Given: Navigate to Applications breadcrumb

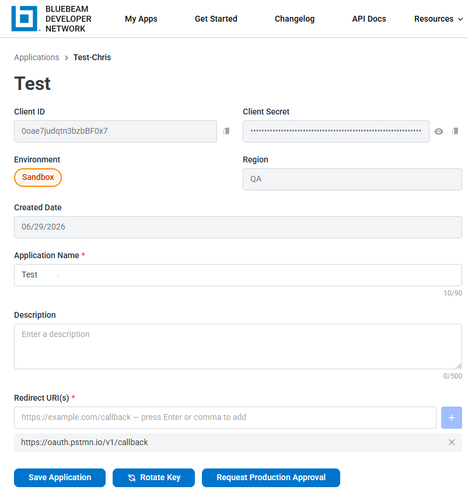Looking at the screenshot, I should click(36, 57).
